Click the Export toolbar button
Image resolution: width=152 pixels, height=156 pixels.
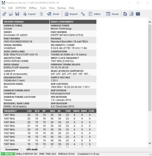click(x=29, y=14)
